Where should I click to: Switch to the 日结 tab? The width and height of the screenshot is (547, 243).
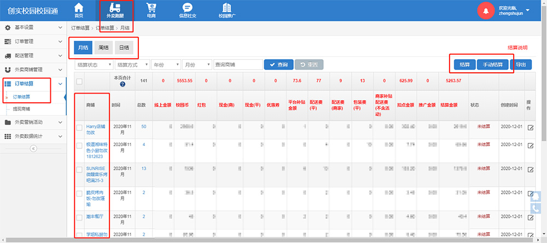tap(124, 48)
